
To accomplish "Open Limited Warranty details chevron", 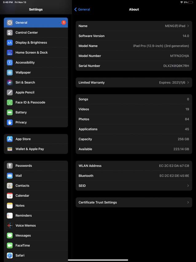I will coord(188,83).
